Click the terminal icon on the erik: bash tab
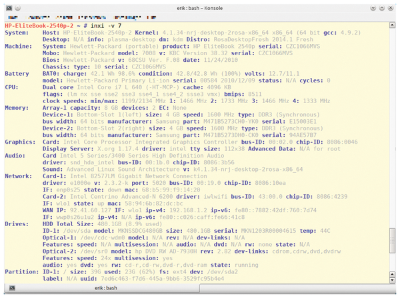 [12, 288]
